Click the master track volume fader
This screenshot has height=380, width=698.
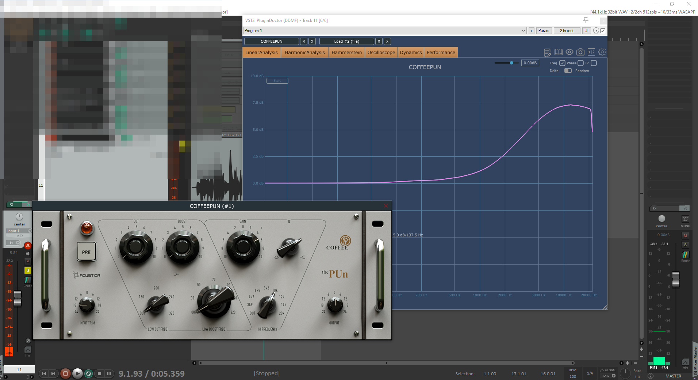coord(676,279)
